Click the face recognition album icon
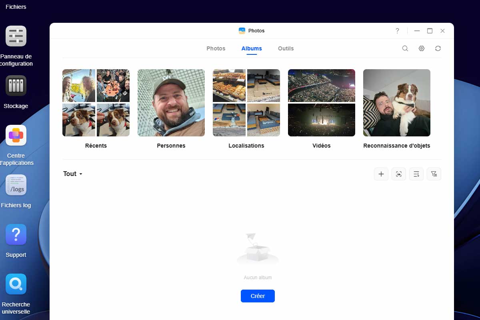This screenshot has height=320, width=480. coord(399,174)
